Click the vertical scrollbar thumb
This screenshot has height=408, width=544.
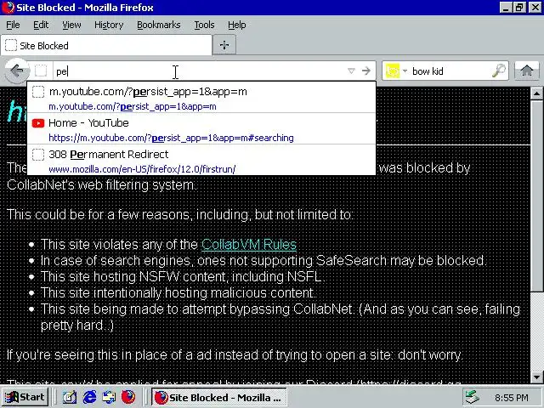[536, 196]
